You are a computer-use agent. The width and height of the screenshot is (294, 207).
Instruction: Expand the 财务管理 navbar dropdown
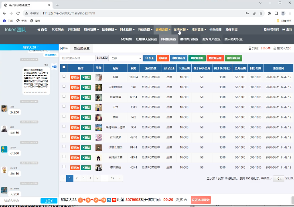(x=91, y=30)
